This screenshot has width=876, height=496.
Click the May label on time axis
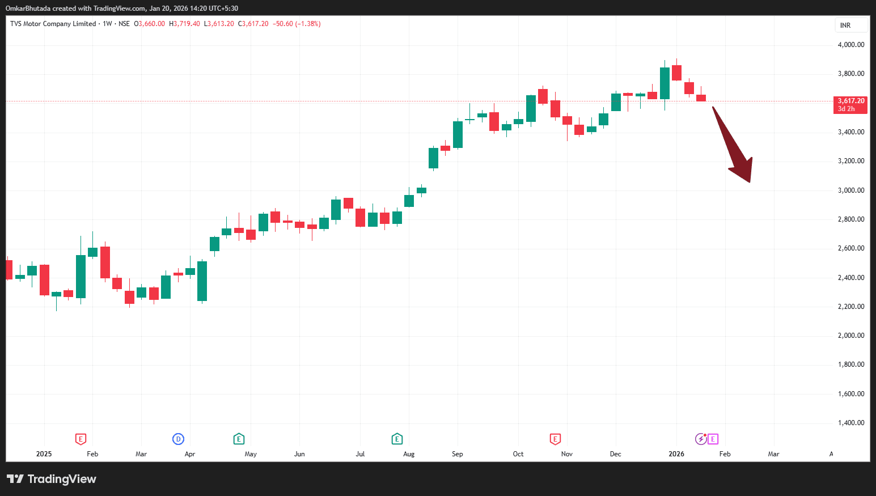tap(251, 454)
